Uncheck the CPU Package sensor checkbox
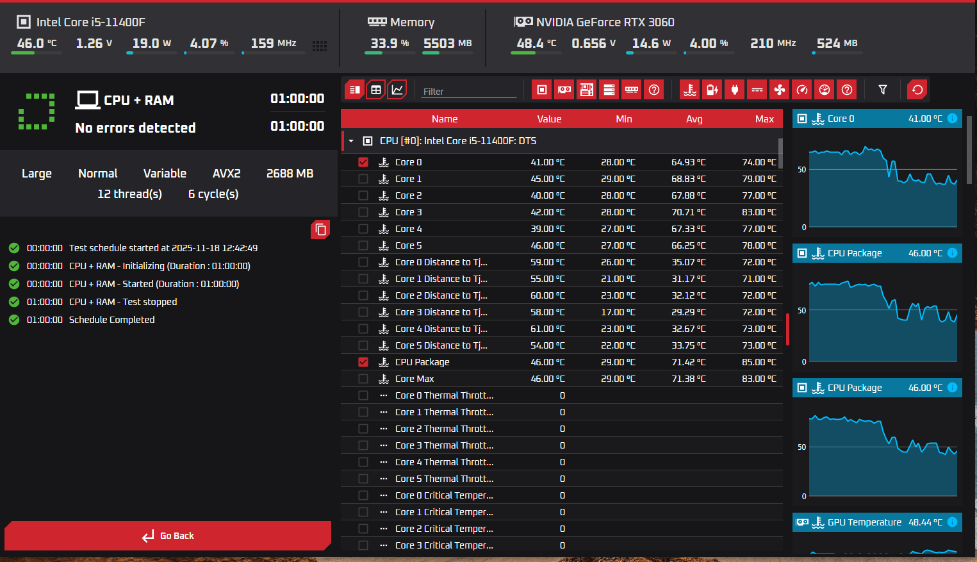This screenshot has width=977, height=562. click(363, 362)
